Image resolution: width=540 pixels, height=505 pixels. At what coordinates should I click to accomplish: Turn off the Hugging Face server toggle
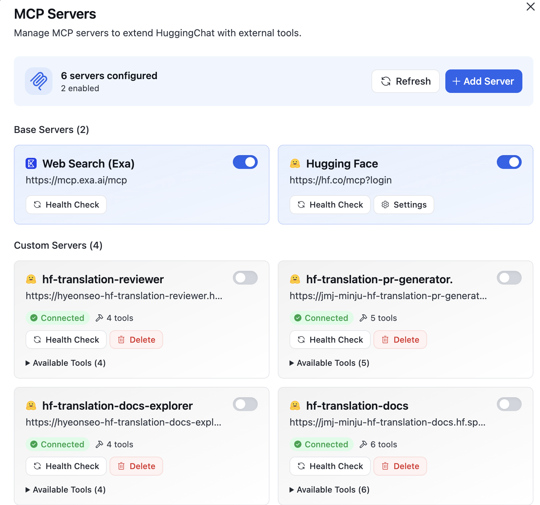click(x=509, y=162)
